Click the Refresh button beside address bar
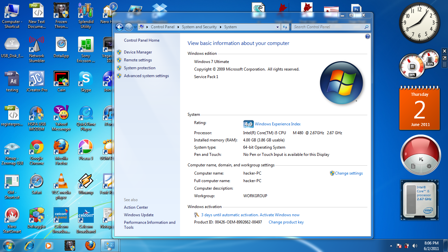448x252 pixels. click(x=285, y=27)
